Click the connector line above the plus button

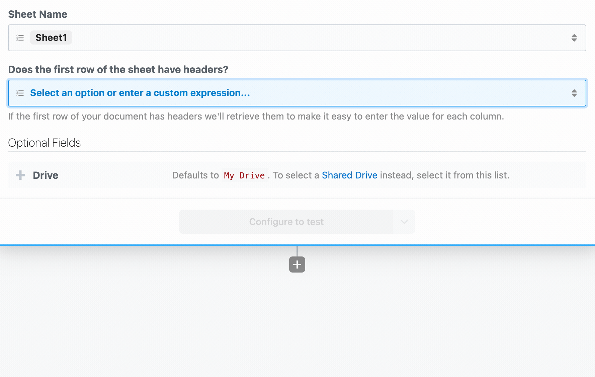point(297,251)
